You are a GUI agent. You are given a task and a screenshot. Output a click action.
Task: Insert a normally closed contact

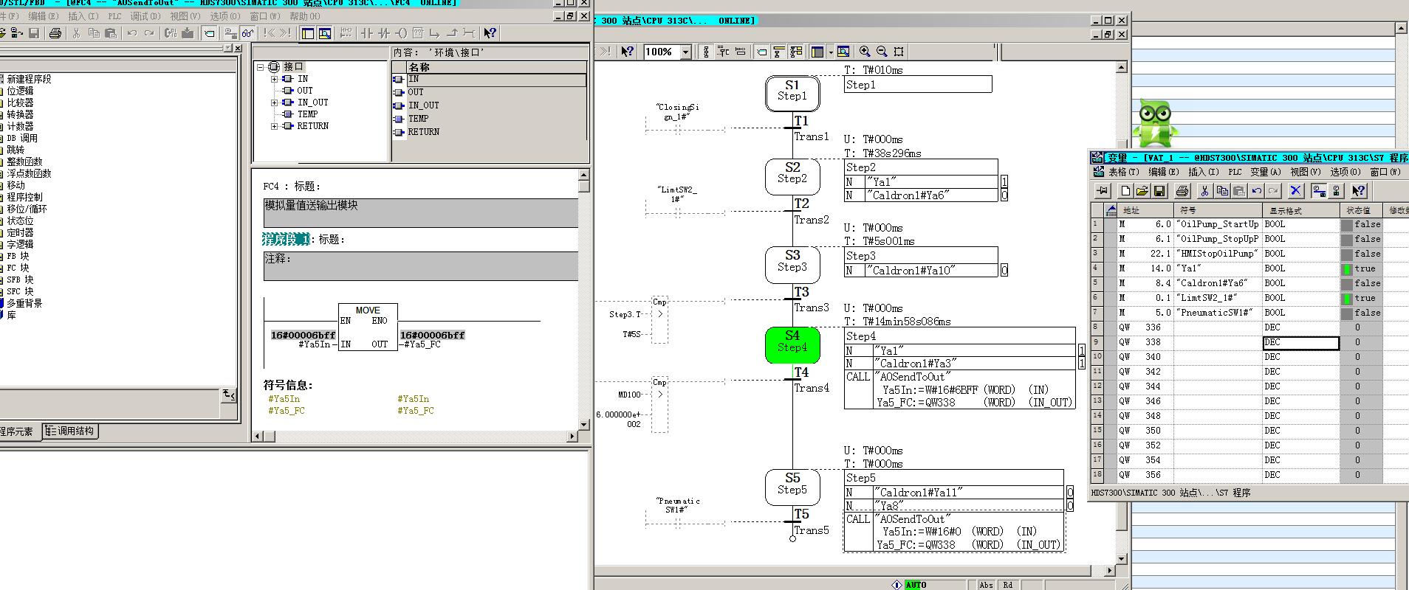384,33
